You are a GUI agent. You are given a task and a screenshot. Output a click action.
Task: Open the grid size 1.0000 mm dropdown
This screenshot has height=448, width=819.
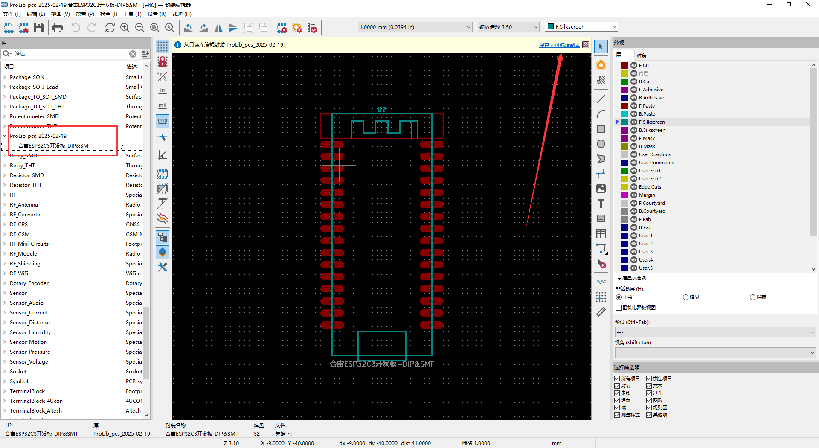415,27
